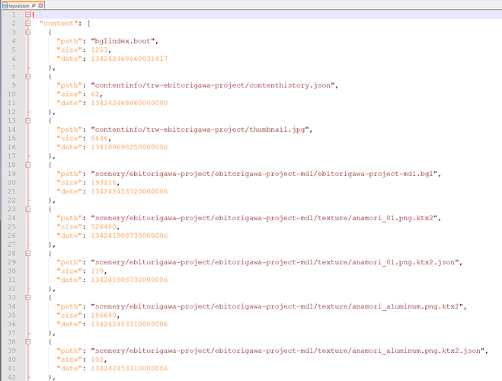Click the anamori_aluminum.png.ktx2.json path string

(288, 351)
